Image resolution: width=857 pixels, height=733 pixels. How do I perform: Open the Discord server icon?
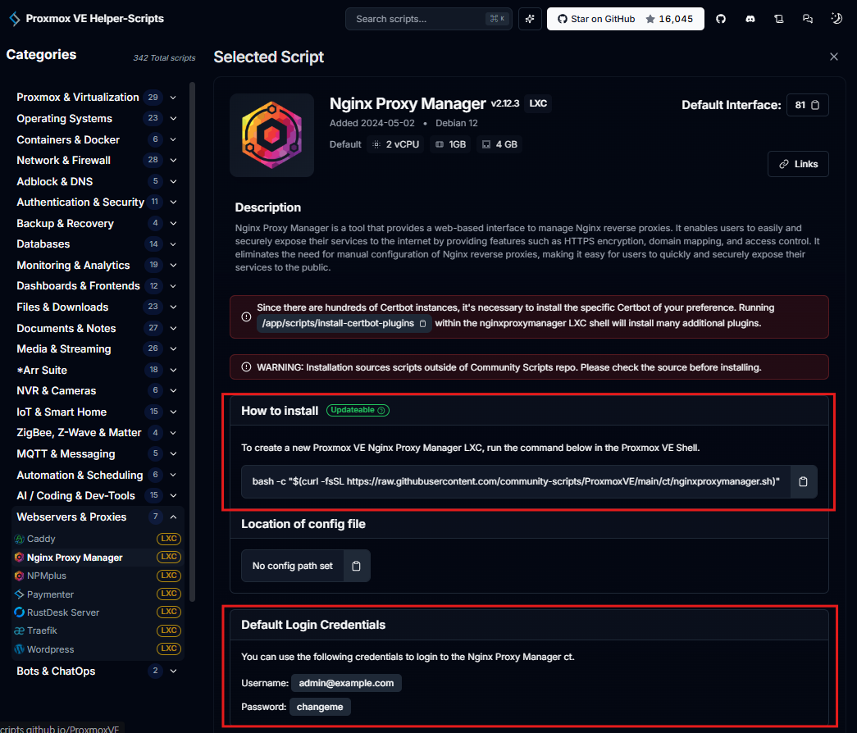coord(750,19)
